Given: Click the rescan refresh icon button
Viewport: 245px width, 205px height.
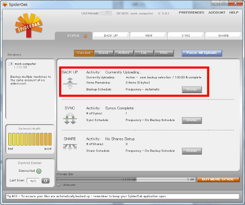Looking at the screenshot, I should pos(45,181).
